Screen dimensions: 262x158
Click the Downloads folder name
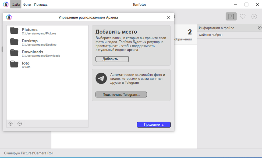[33, 52]
